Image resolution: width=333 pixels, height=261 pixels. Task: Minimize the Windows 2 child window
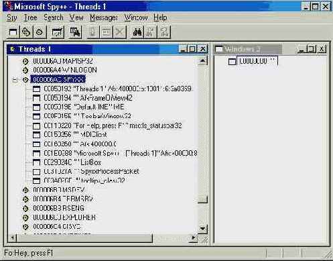click(302, 49)
